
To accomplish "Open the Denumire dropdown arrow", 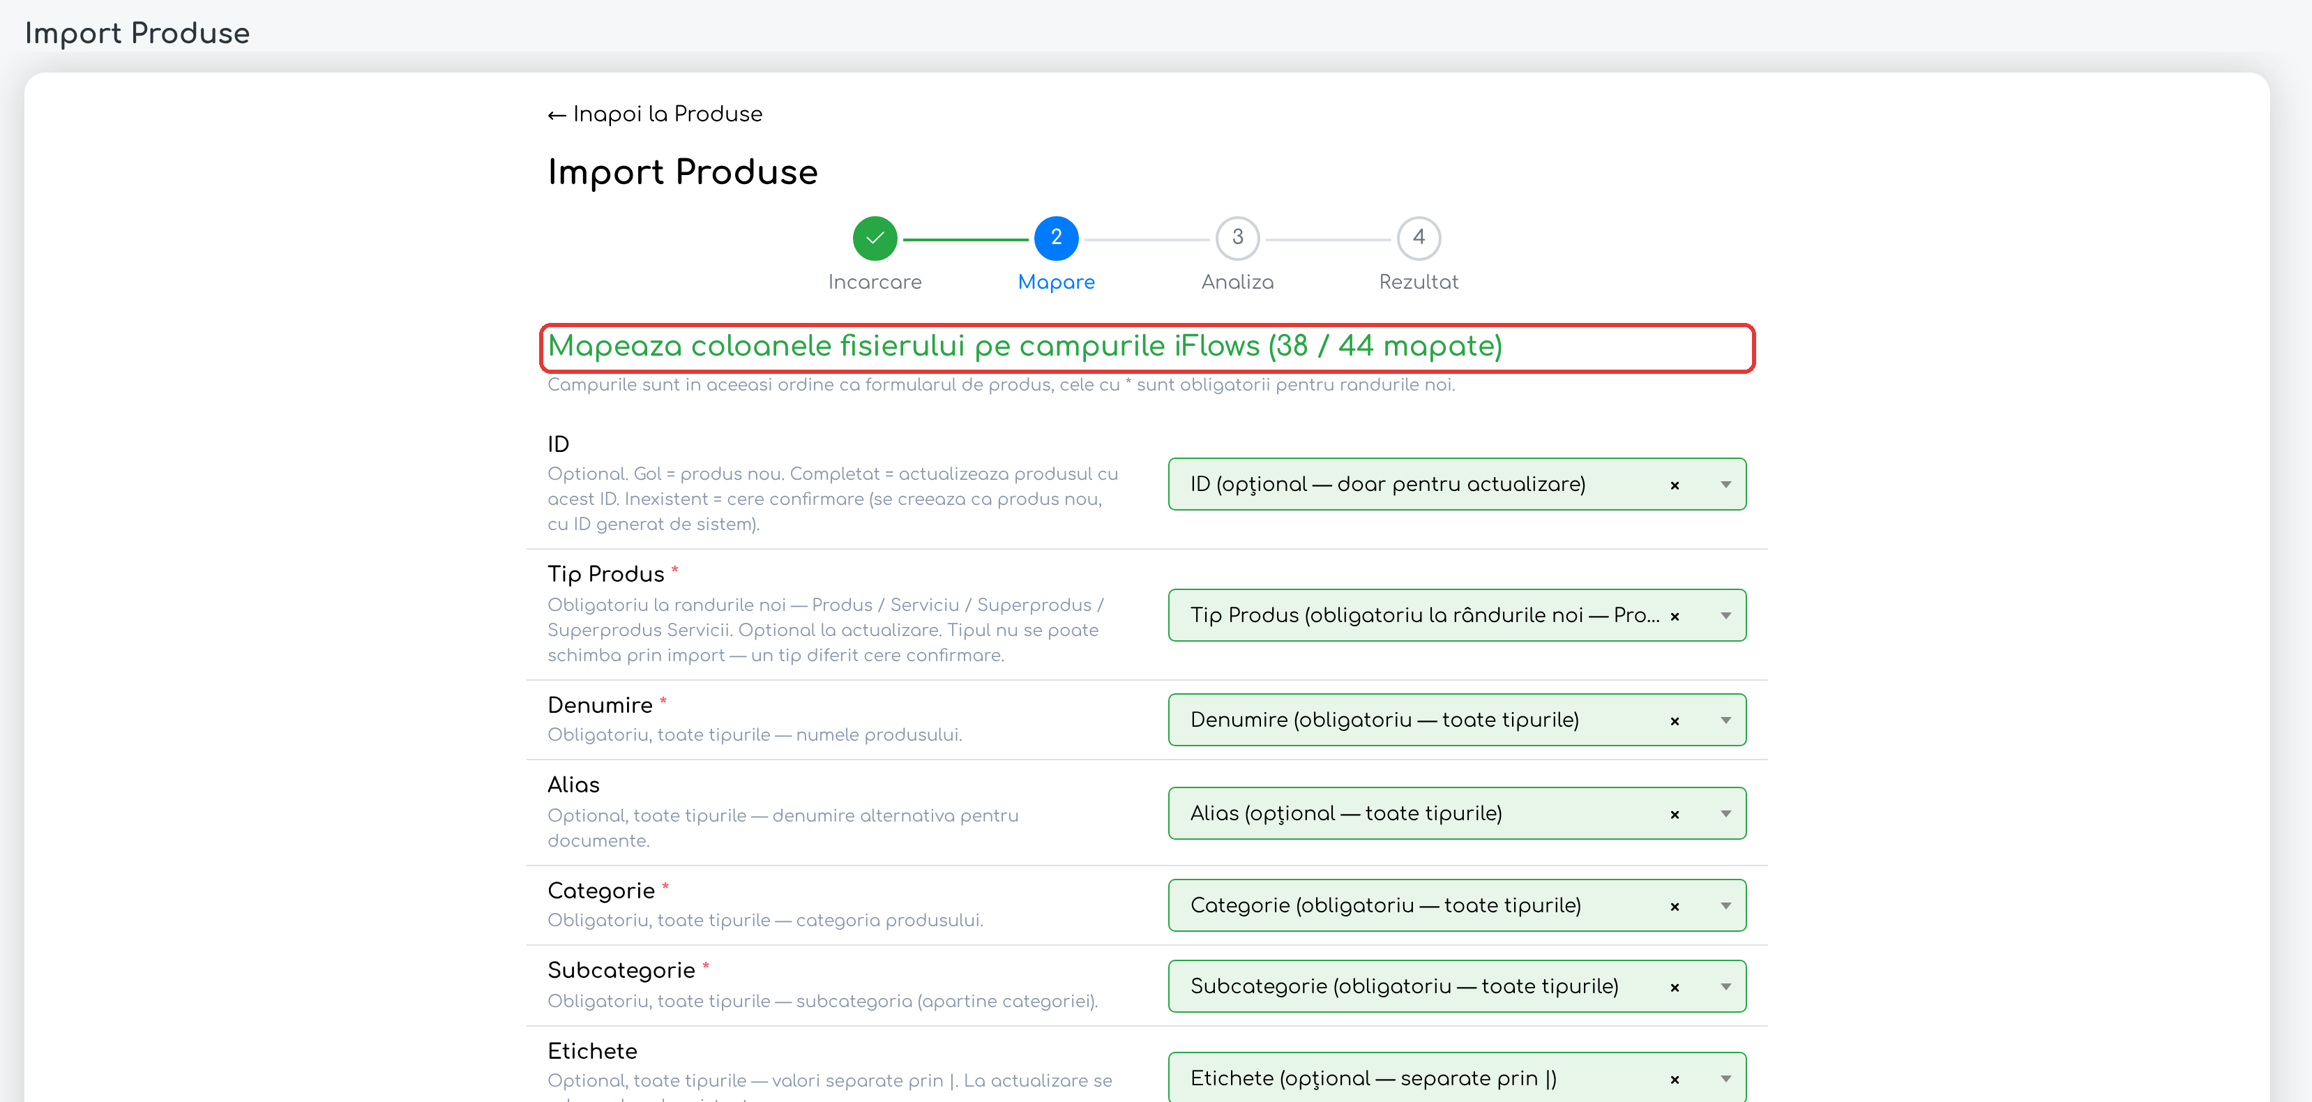I will pos(1725,721).
